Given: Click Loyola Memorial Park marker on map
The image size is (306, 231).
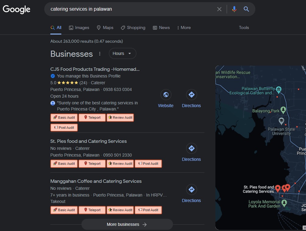Looking at the screenshot, I should coord(284,203).
